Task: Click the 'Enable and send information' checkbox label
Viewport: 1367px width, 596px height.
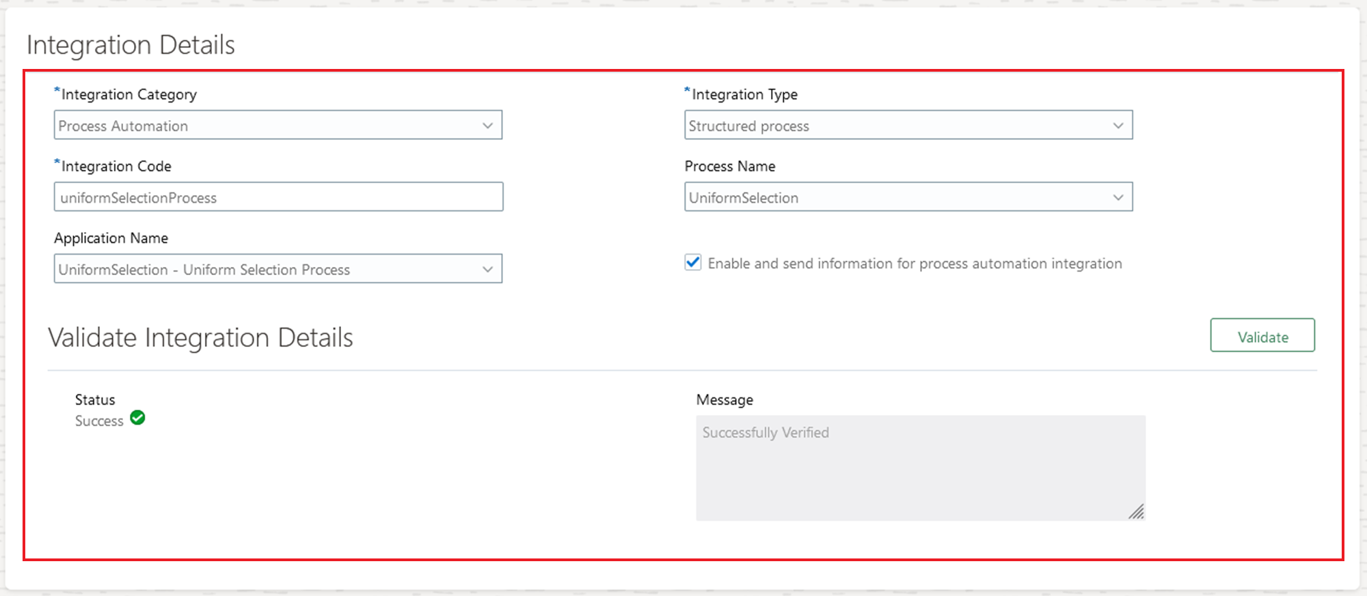Action: click(x=915, y=264)
